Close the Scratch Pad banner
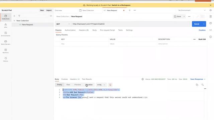 point(211,5)
